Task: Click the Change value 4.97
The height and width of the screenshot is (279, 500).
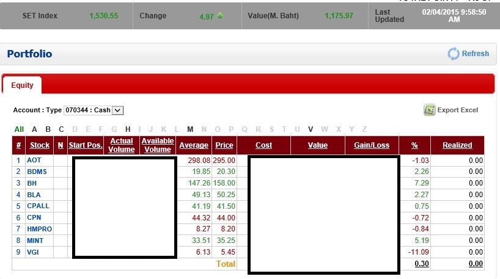Action: 207,16
